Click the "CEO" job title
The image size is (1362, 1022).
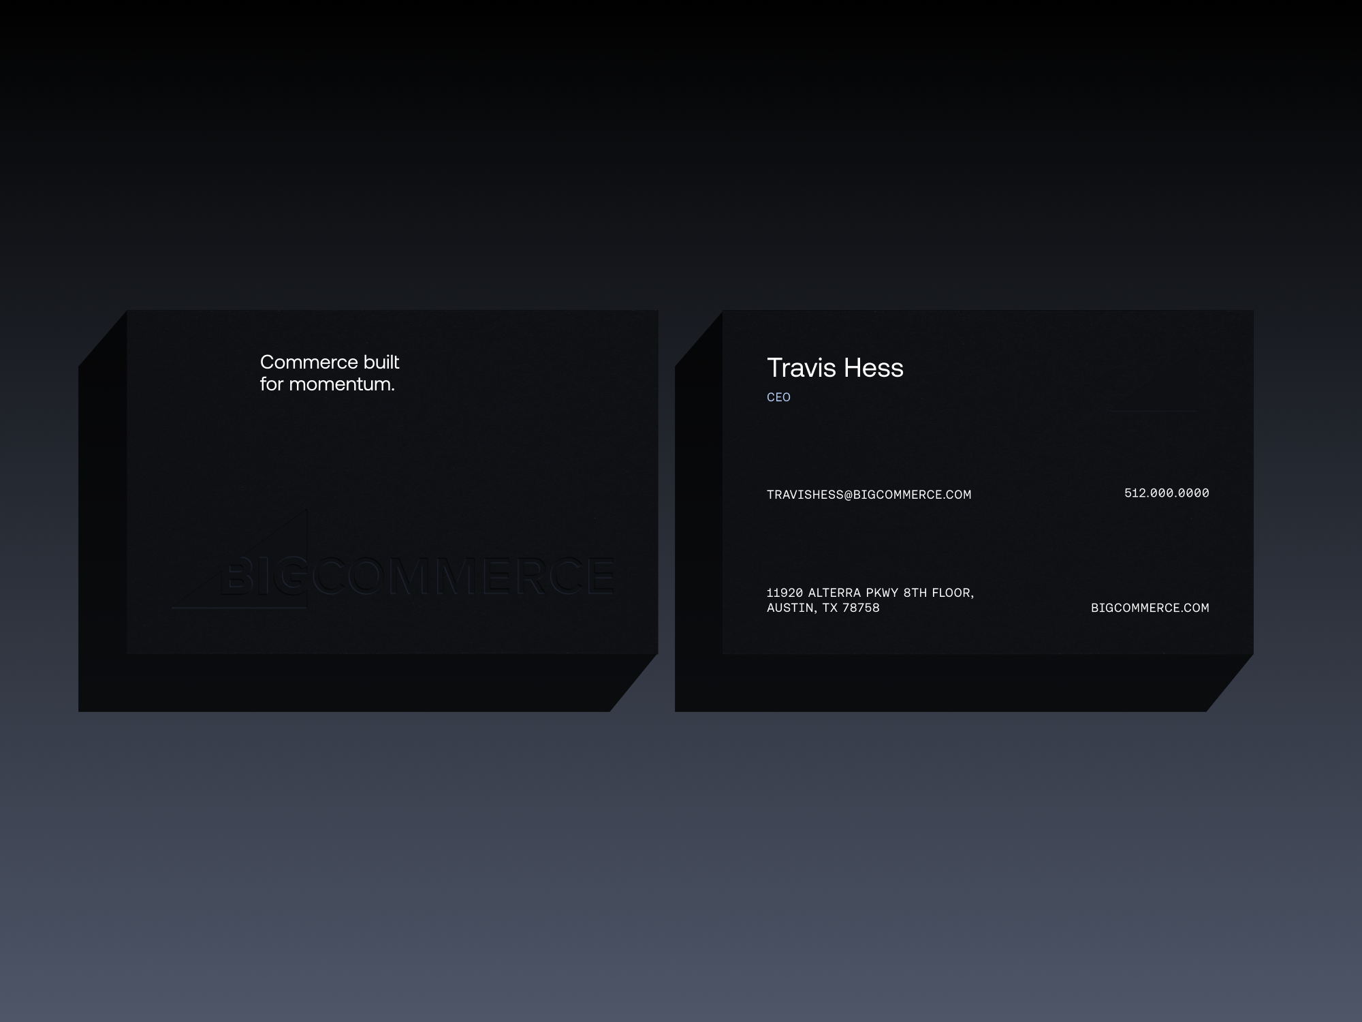[778, 397]
